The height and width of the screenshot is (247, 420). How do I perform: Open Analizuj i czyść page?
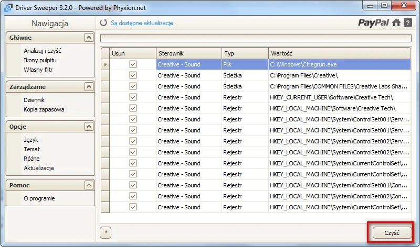pyautogui.click(x=43, y=51)
